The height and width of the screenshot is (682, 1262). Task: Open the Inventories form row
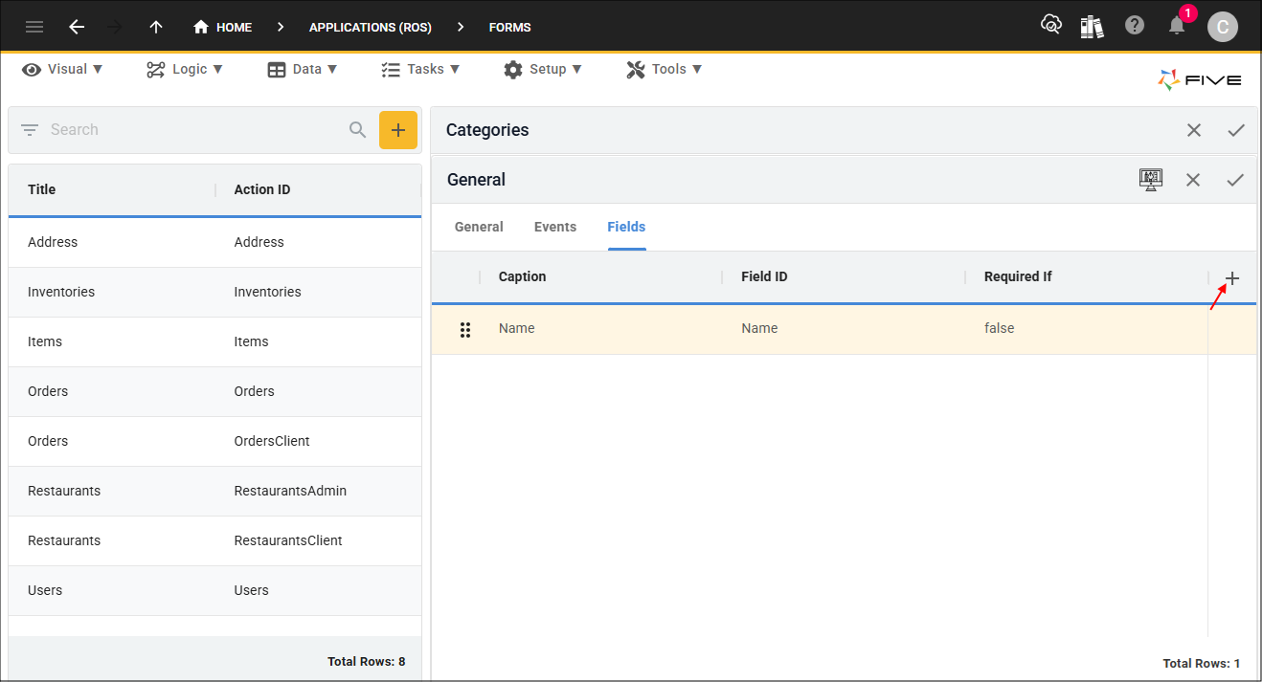point(214,292)
